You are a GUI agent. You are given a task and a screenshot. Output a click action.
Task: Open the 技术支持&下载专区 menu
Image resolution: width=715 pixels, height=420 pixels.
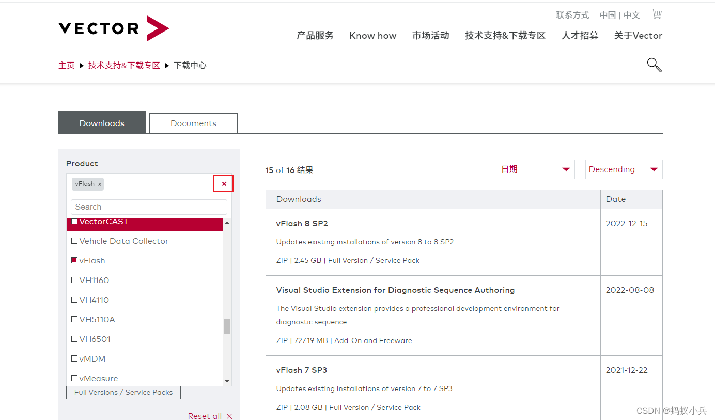pos(505,36)
